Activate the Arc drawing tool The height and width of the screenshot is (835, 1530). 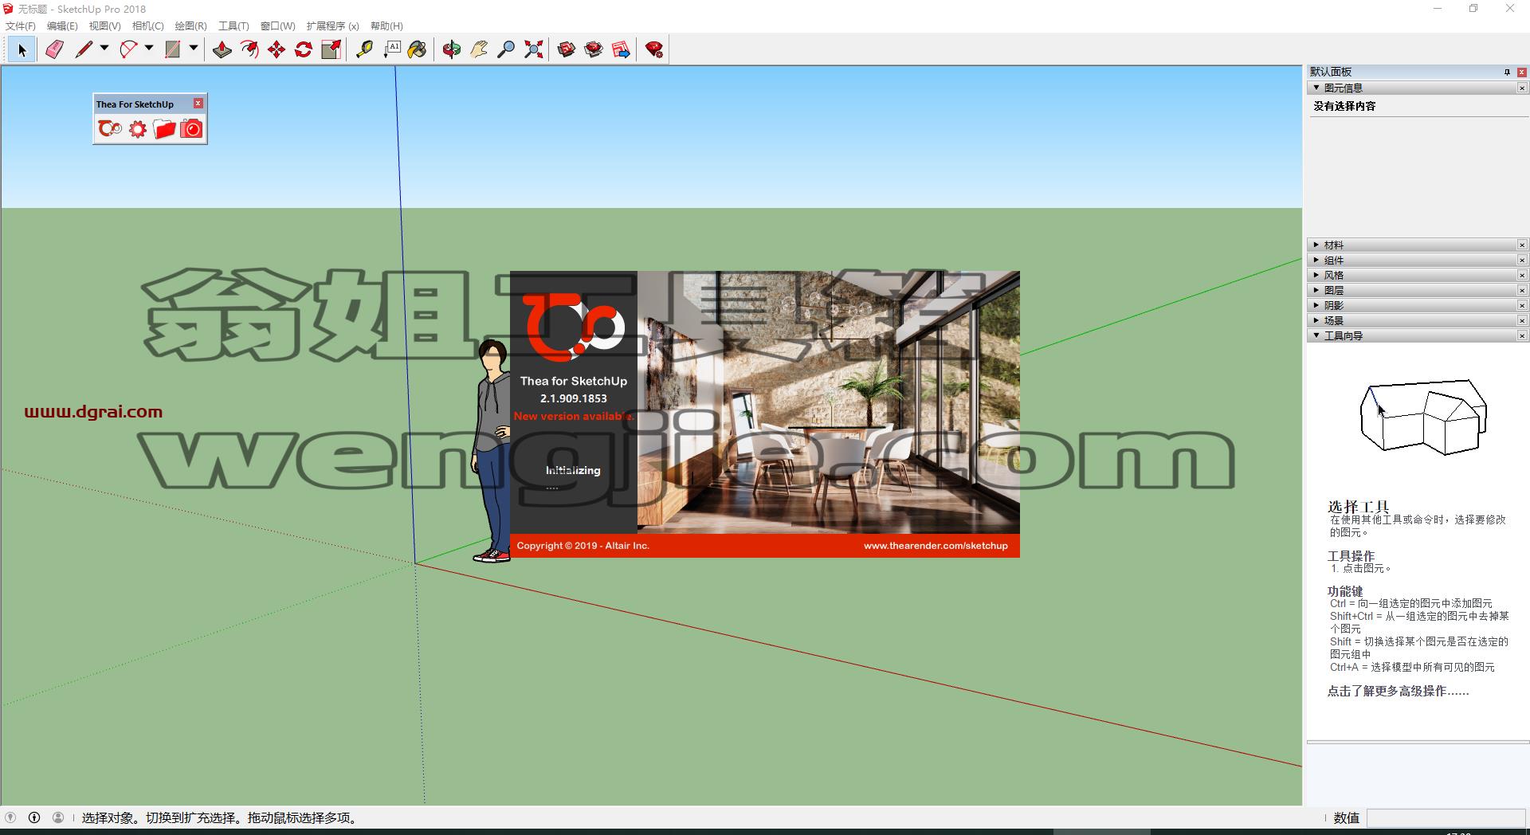[x=127, y=50]
